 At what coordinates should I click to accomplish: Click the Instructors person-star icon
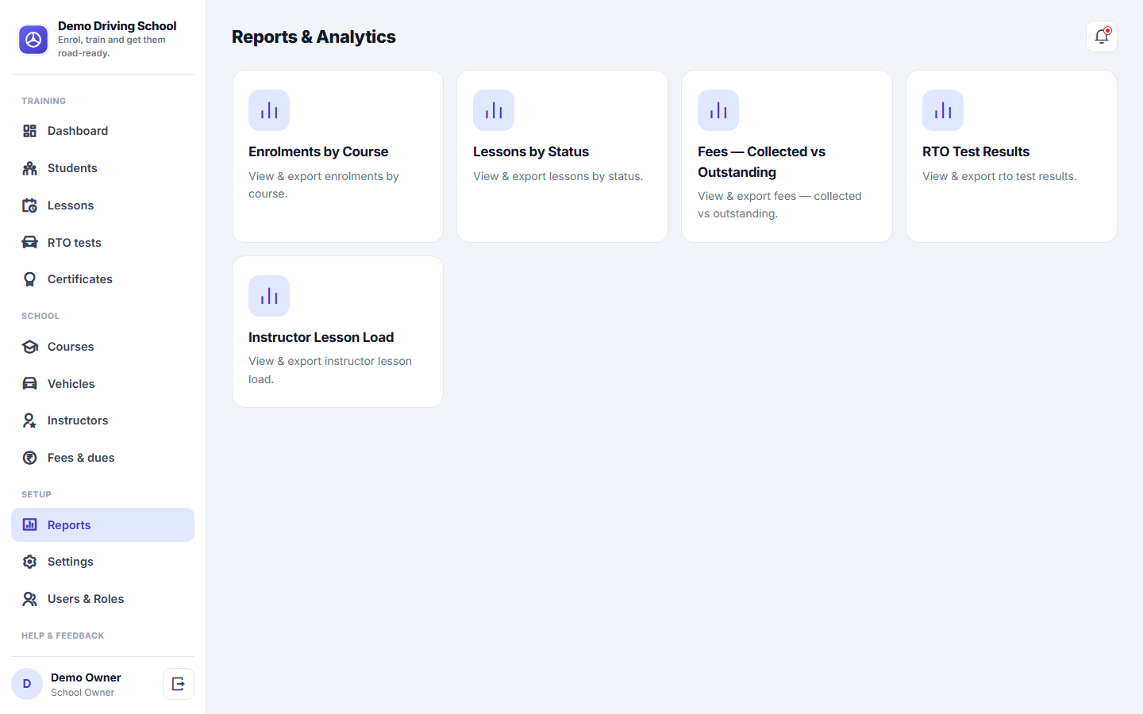[29, 420]
